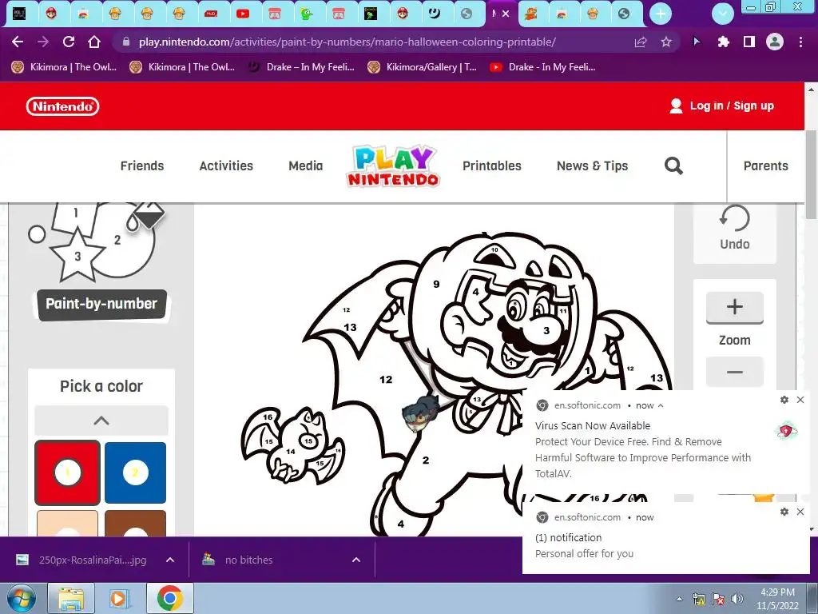Open YouTube Drake - In My Feeli bookmark
Image resolution: width=818 pixels, height=614 pixels.
pyautogui.click(x=542, y=67)
